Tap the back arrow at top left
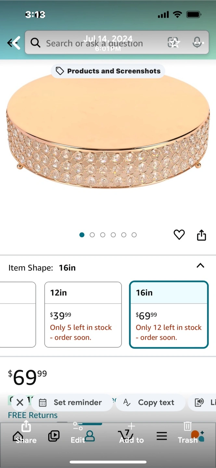Screen dimensions: 216x468 [x=14, y=43]
